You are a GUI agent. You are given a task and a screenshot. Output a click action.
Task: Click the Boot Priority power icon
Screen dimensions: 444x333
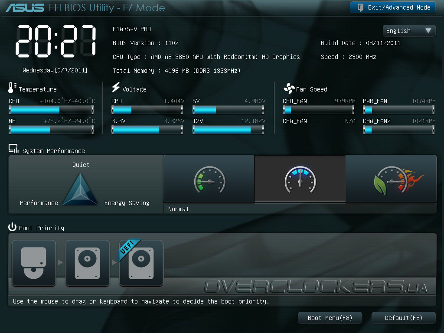point(12,227)
